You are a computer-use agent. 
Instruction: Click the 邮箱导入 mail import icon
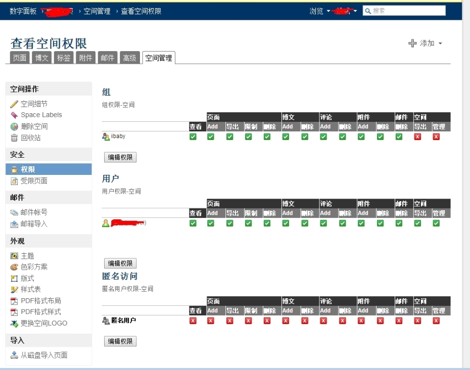coord(14,224)
